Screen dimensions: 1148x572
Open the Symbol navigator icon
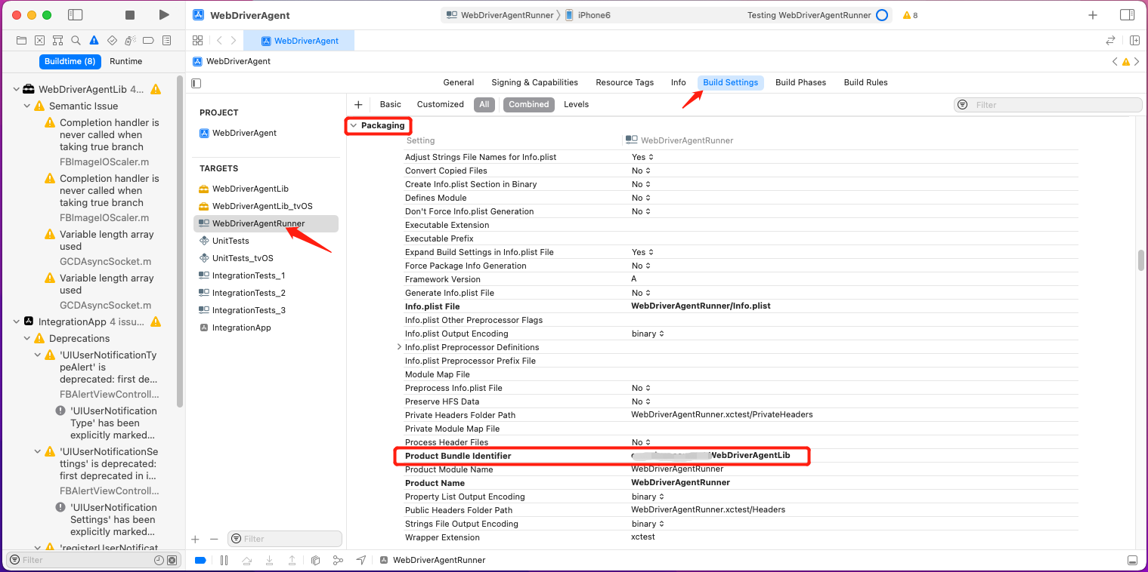coord(57,40)
